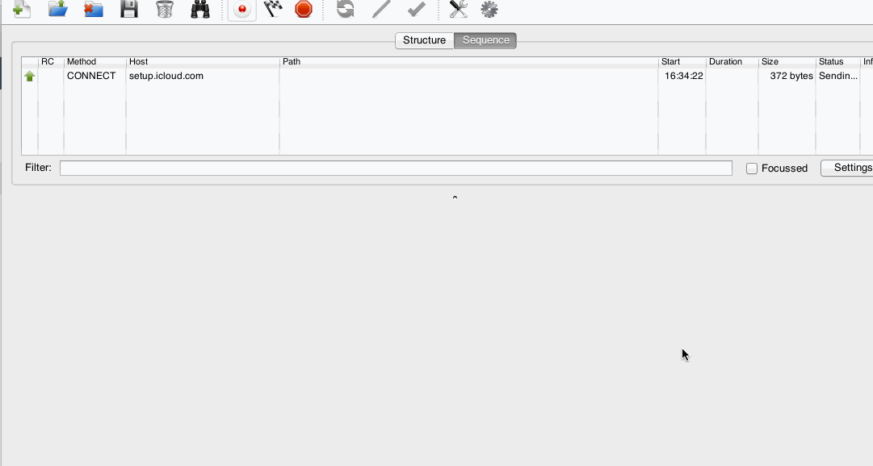Click the Validate checkmark icon

coord(417,9)
